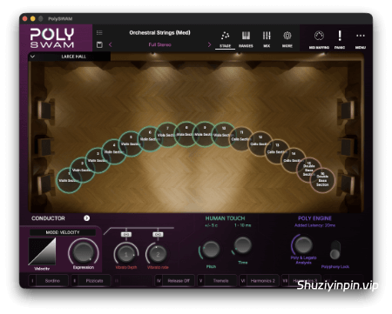This screenshot has height=314, width=392.
Task: Open the More settings tab
Action: click(x=287, y=39)
